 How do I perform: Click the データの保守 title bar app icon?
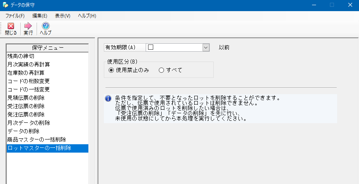(5, 5)
